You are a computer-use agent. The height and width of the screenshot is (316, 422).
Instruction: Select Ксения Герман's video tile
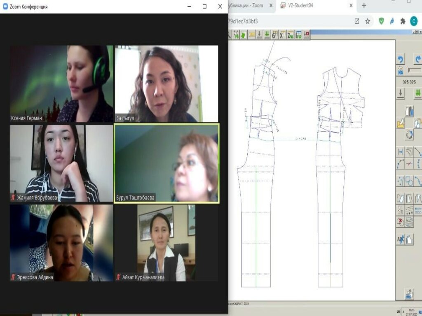click(x=62, y=84)
